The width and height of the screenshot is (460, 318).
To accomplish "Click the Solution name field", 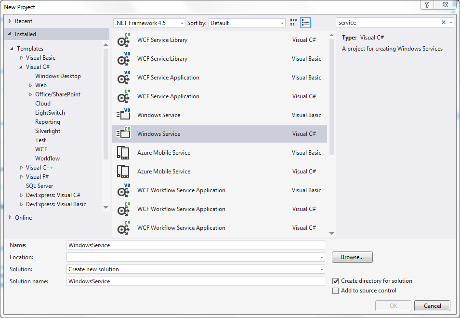I will click(196, 281).
